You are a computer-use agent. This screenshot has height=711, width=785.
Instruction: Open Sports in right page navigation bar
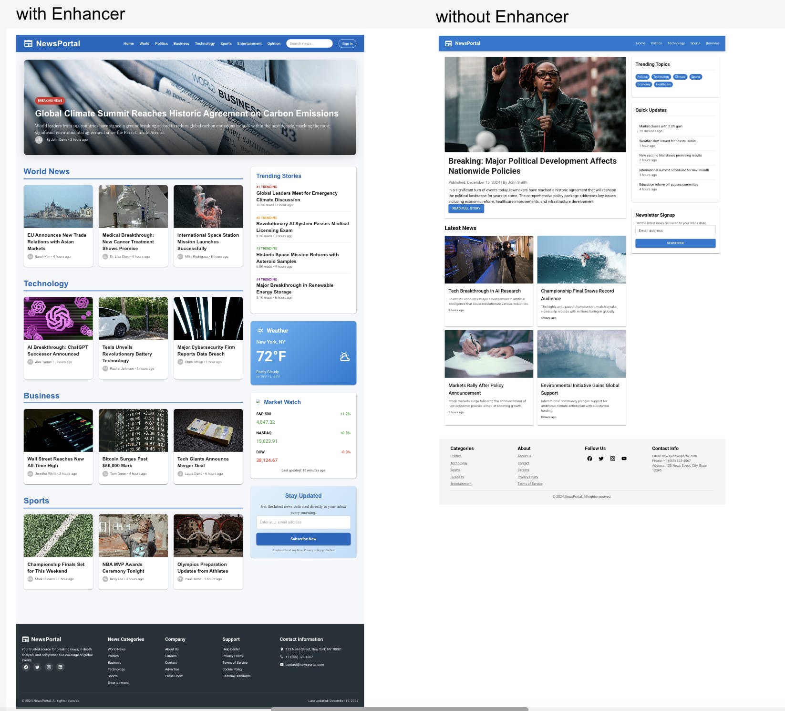[695, 43]
